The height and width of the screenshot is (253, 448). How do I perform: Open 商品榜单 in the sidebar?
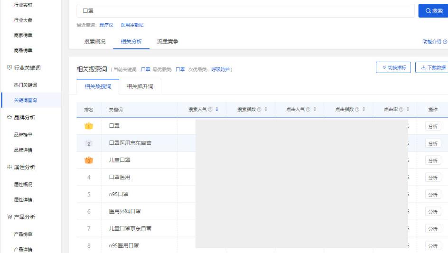coord(23,50)
